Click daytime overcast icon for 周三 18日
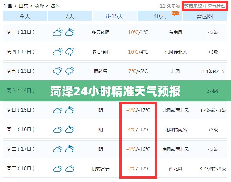The height and width of the screenshot is (182, 231). click(x=58, y=169)
